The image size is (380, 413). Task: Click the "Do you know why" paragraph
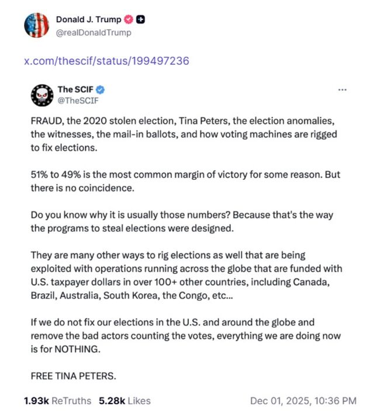181,221
